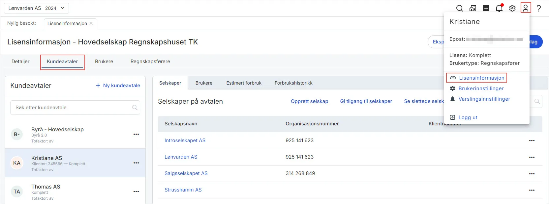Open the Lisensinformasjon recently visited tab
Image resolution: width=549 pixels, height=204 pixels.
click(x=67, y=23)
